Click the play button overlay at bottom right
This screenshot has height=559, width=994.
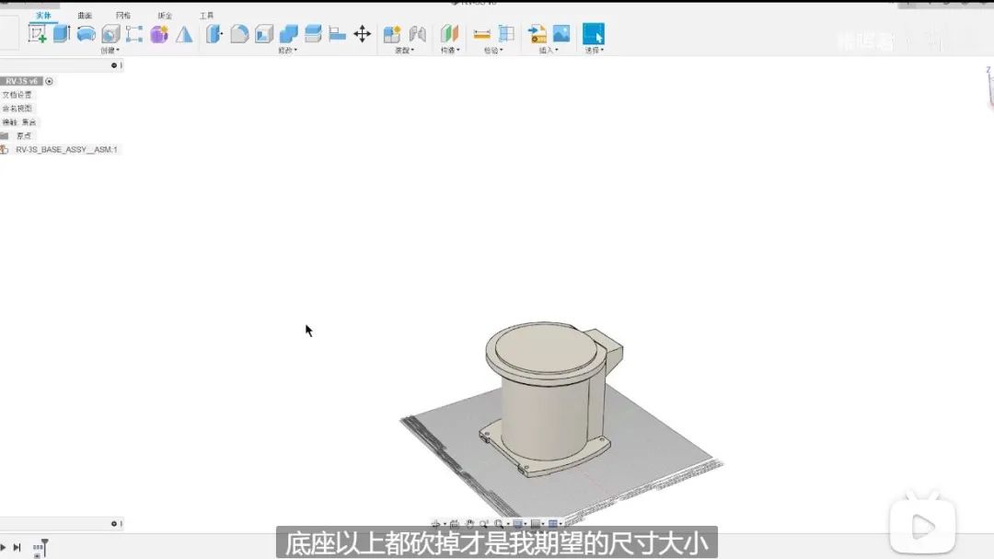tap(921, 525)
